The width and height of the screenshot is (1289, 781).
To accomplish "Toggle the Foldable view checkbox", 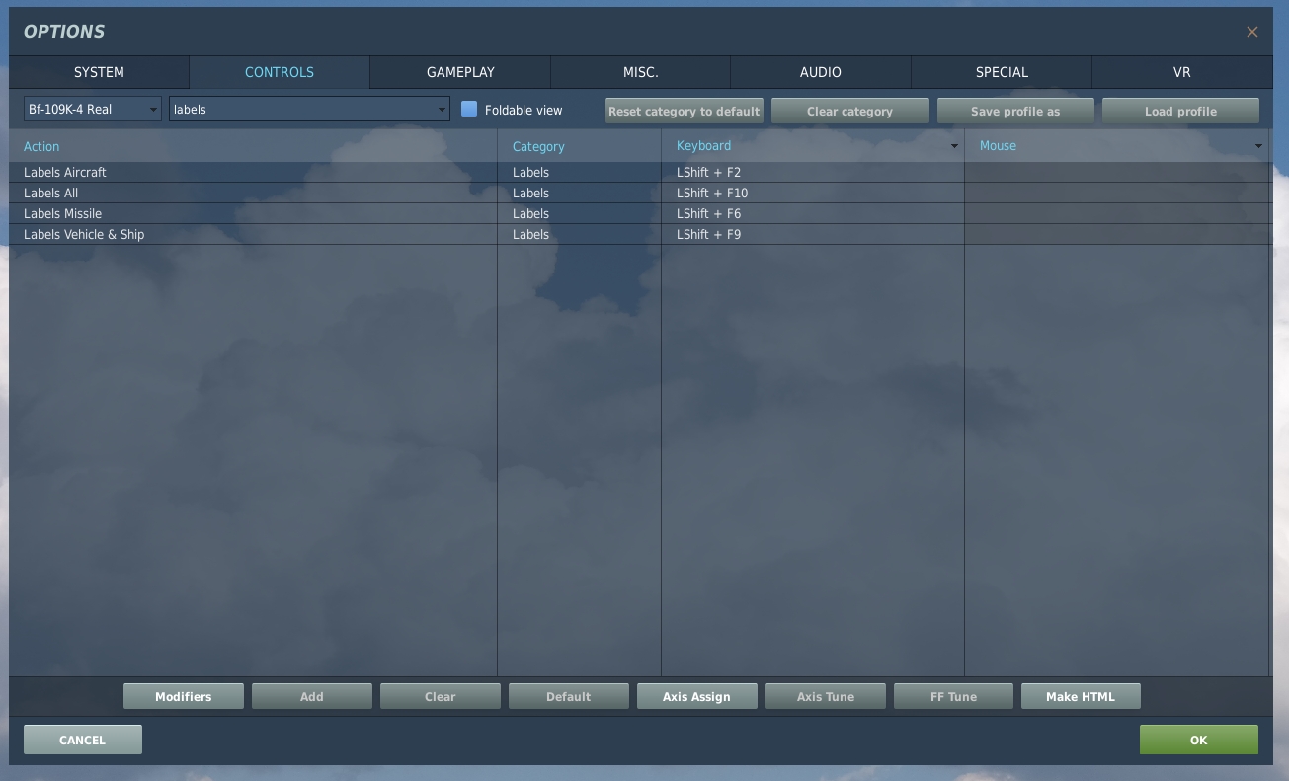I will (x=469, y=109).
